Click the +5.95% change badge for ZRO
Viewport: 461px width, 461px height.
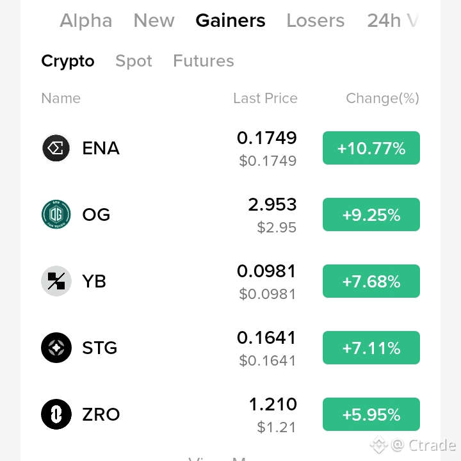(x=371, y=414)
